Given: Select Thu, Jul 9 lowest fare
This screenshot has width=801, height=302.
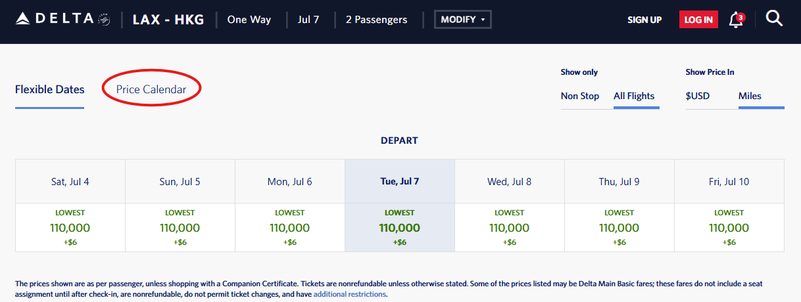Looking at the screenshot, I should [619, 228].
